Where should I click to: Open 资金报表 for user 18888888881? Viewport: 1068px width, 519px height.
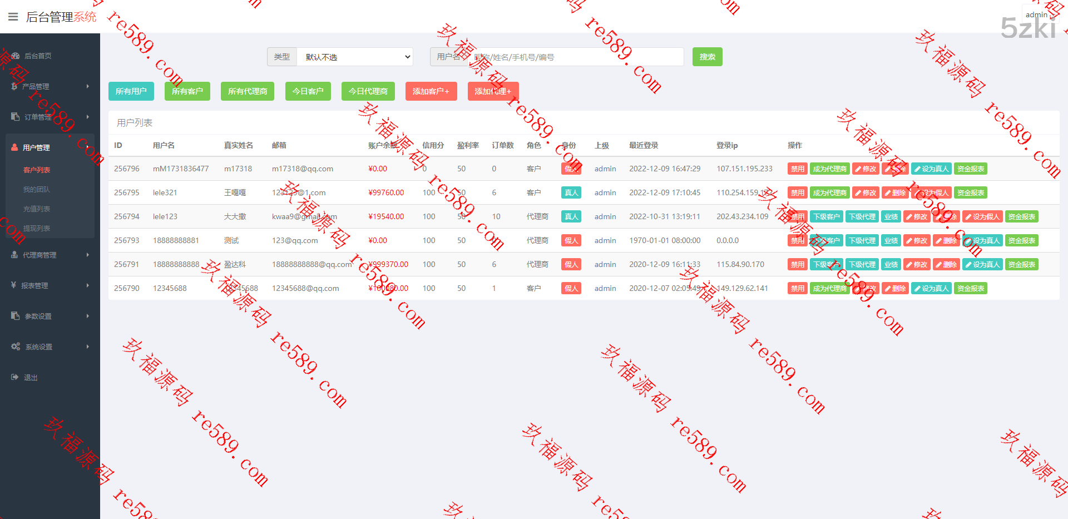click(x=1022, y=240)
